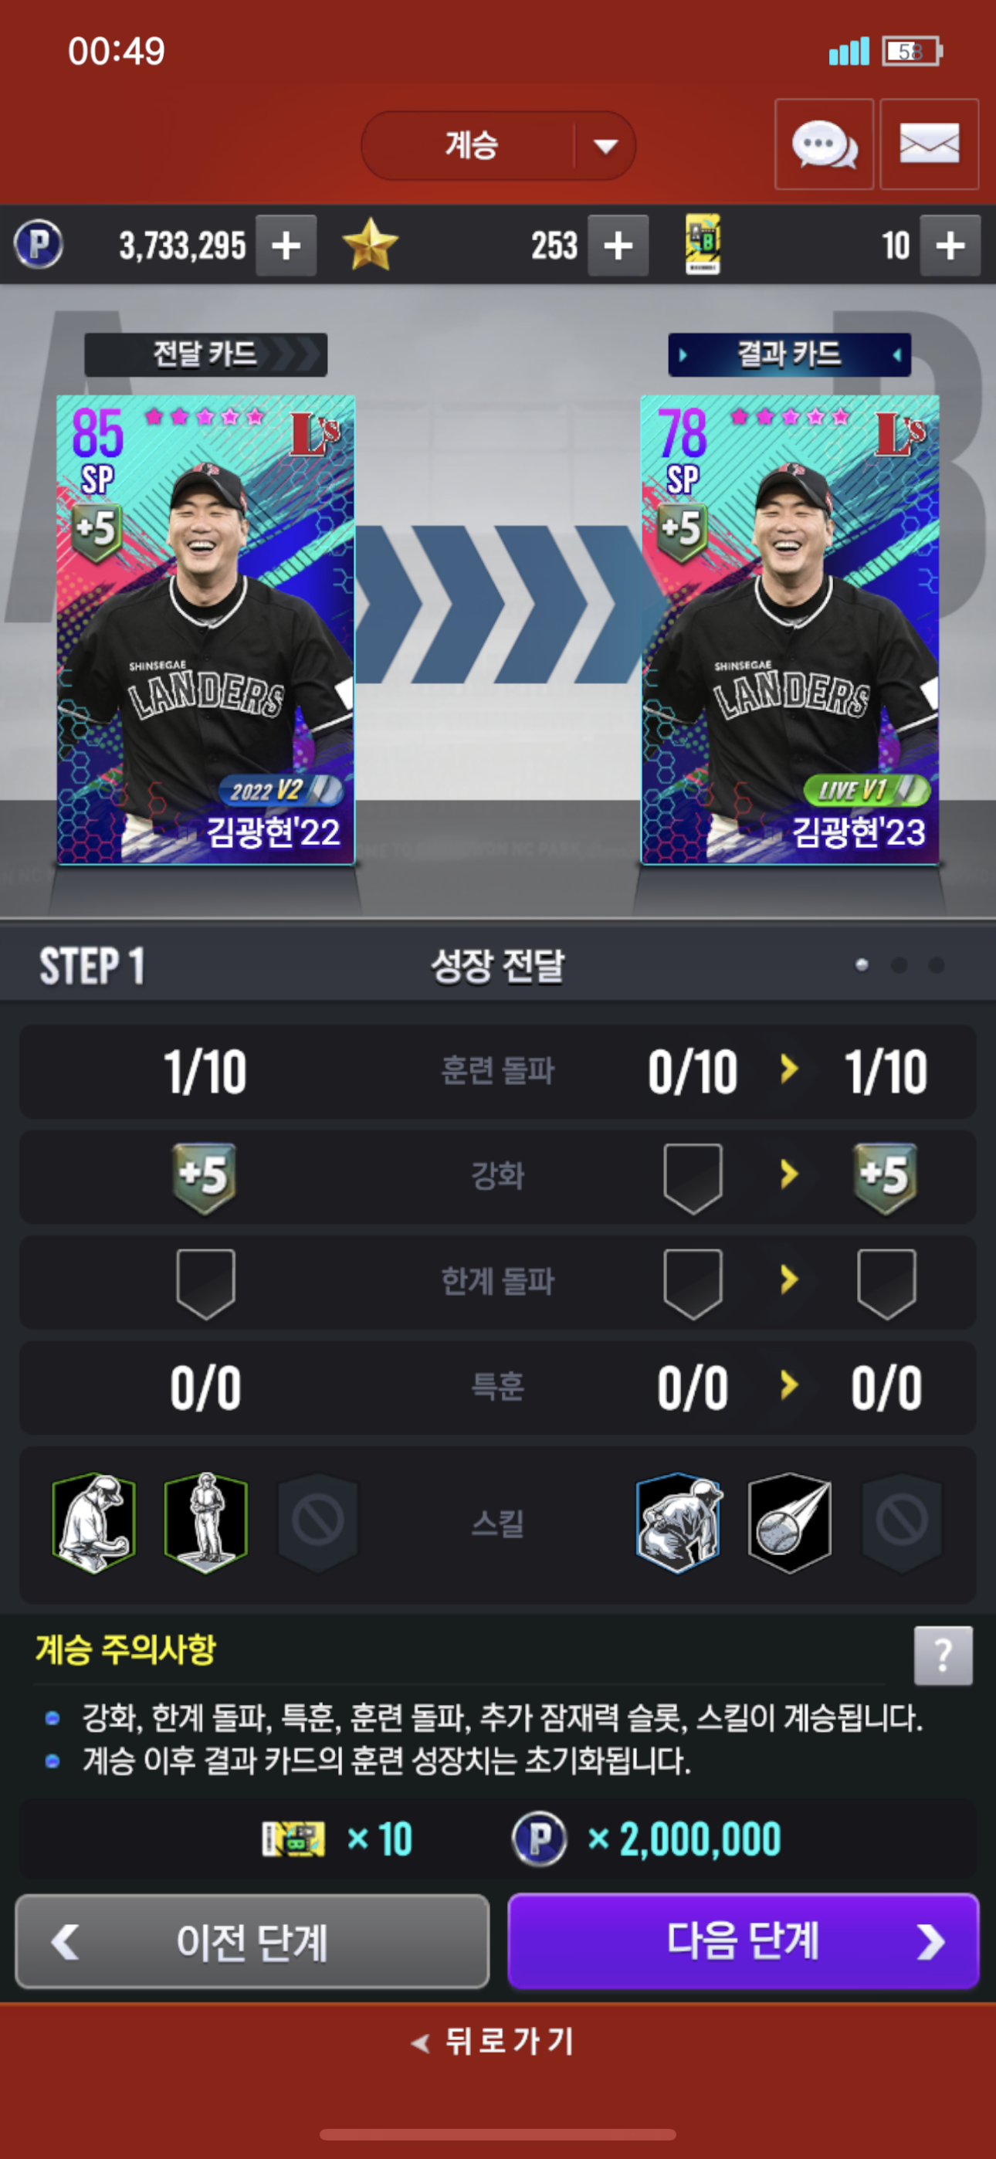This screenshot has width=996, height=2159.
Task: Tap the 뒤로가기 back link
Action: click(493, 2041)
